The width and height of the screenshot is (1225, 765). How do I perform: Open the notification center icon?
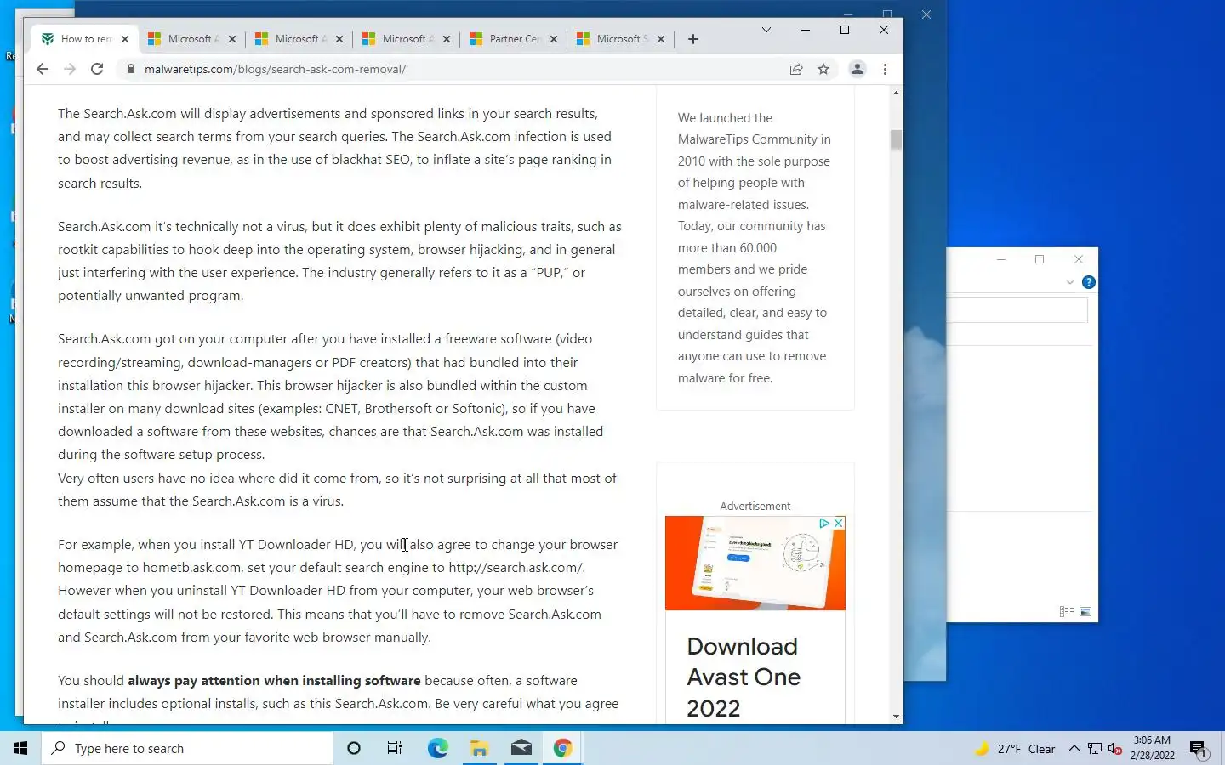[x=1199, y=749]
